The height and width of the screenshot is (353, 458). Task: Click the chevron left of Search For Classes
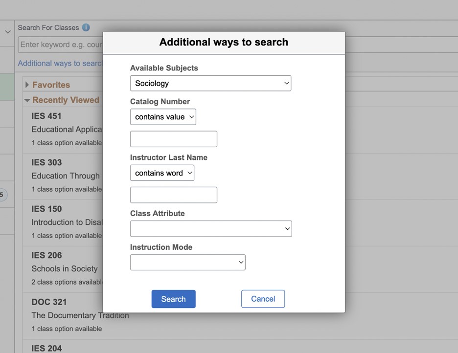tap(7, 32)
